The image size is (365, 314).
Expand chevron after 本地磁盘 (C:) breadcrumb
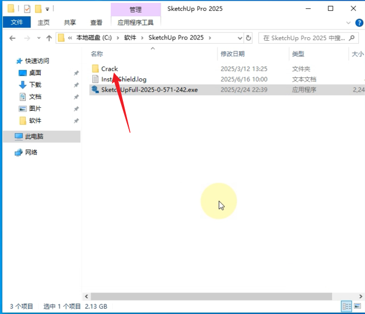[118, 38]
